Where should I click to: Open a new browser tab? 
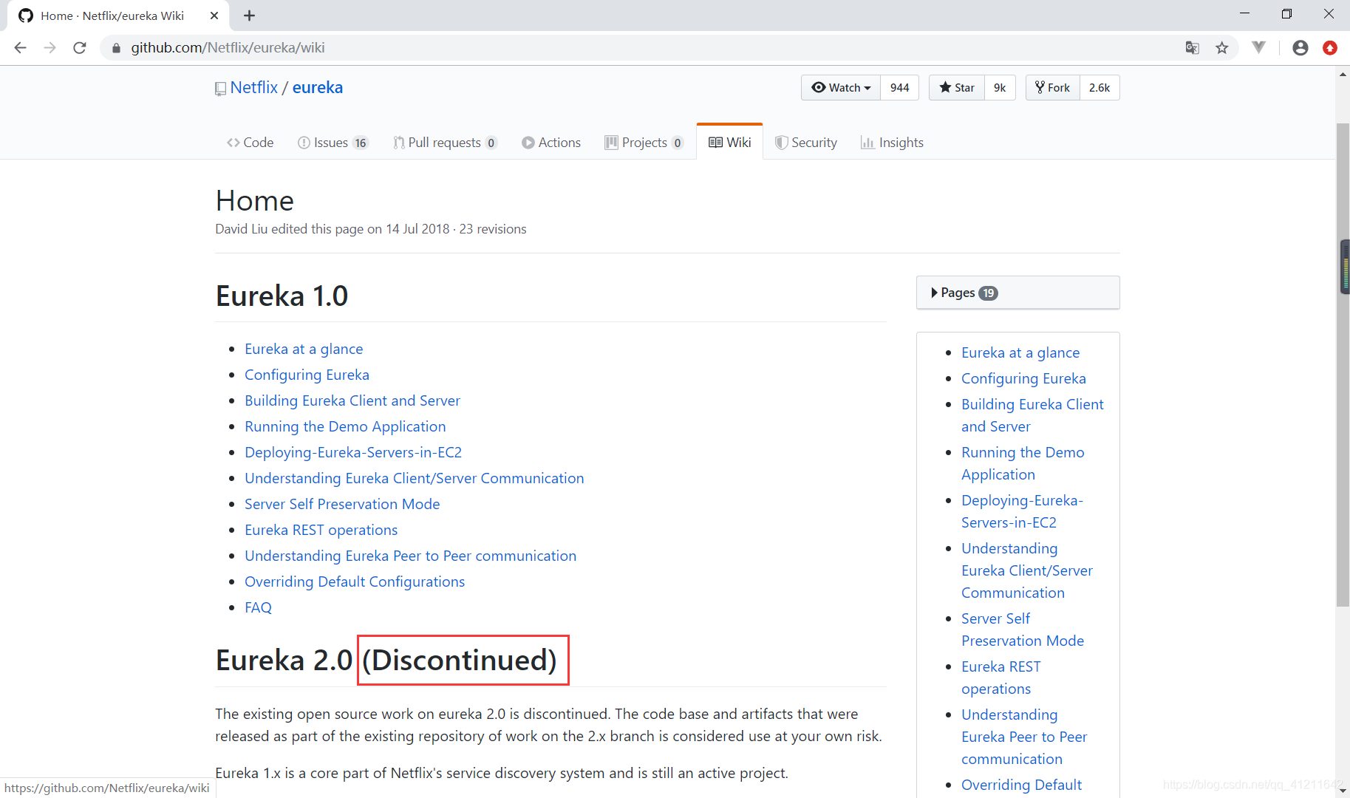tap(249, 16)
